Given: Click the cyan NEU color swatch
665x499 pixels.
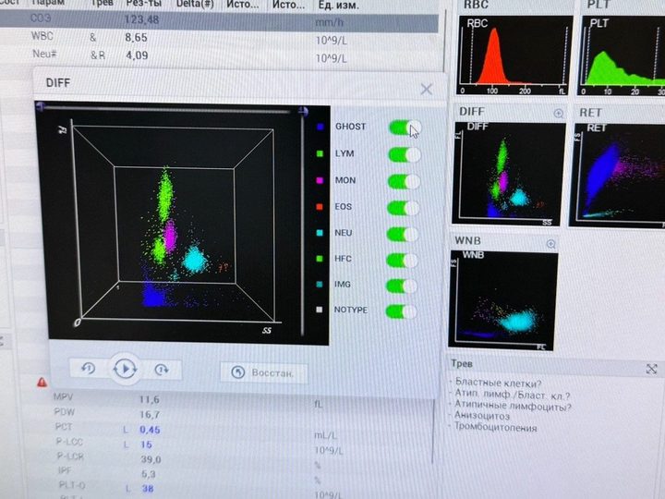Looking at the screenshot, I should 320,233.
